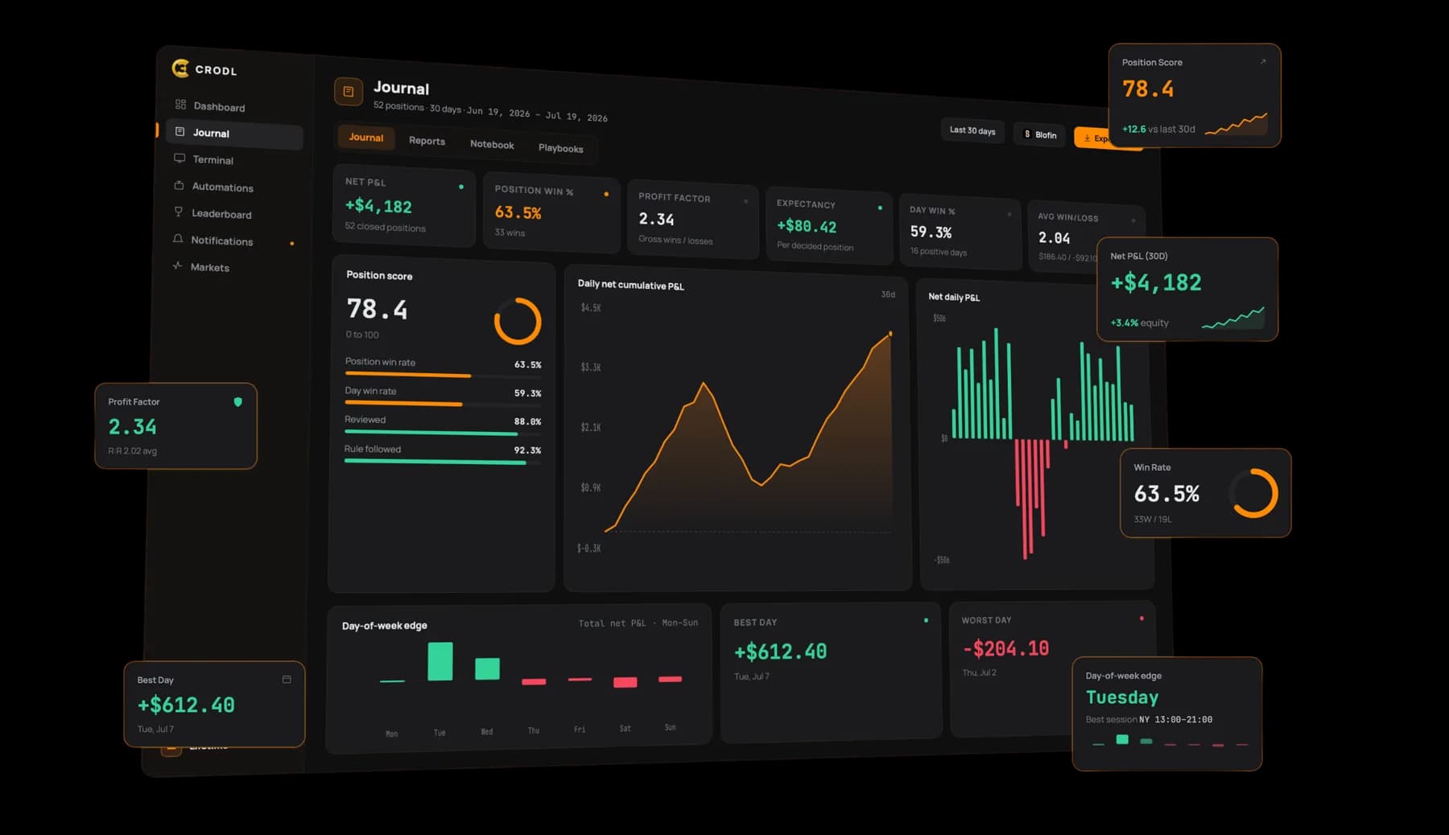Click the Reviewed progress bar
The height and width of the screenshot is (835, 1449).
[443, 433]
